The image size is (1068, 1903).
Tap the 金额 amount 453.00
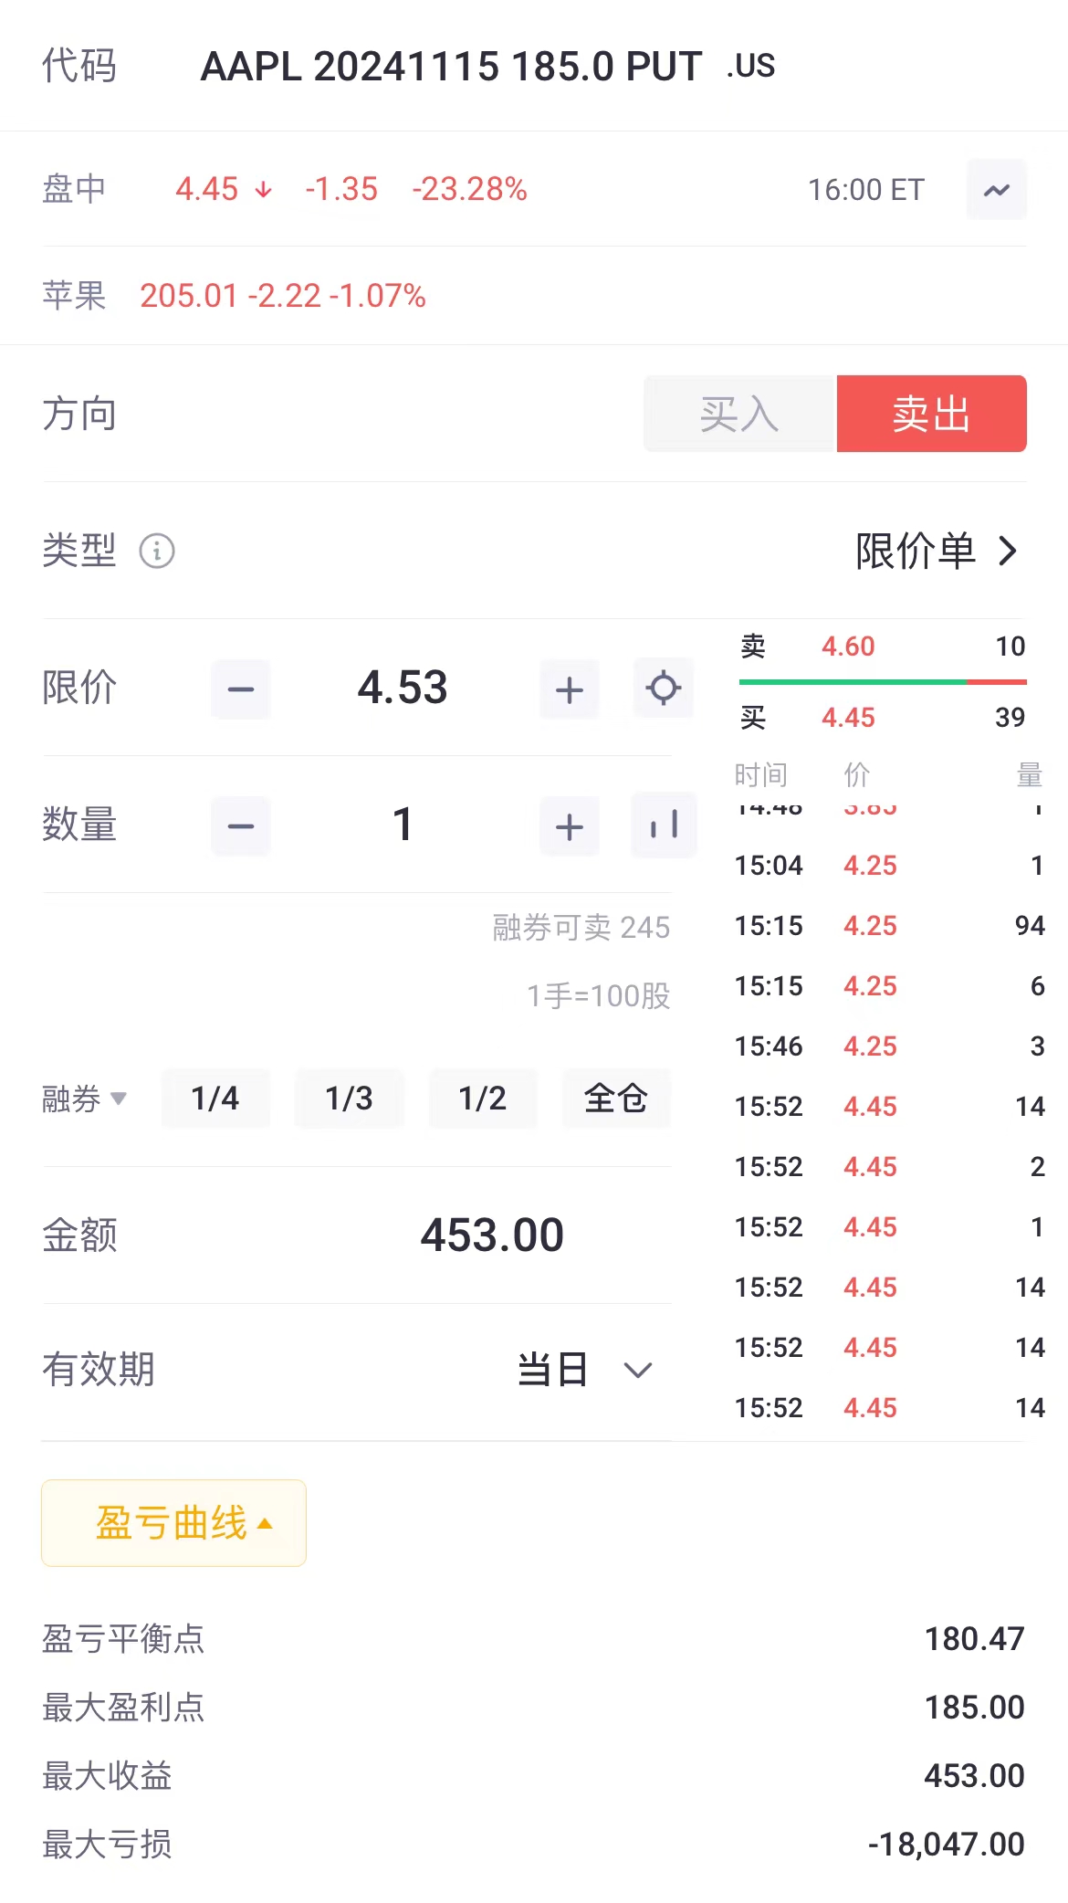(492, 1235)
